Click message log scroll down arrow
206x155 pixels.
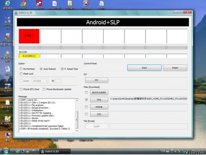pos(77,131)
